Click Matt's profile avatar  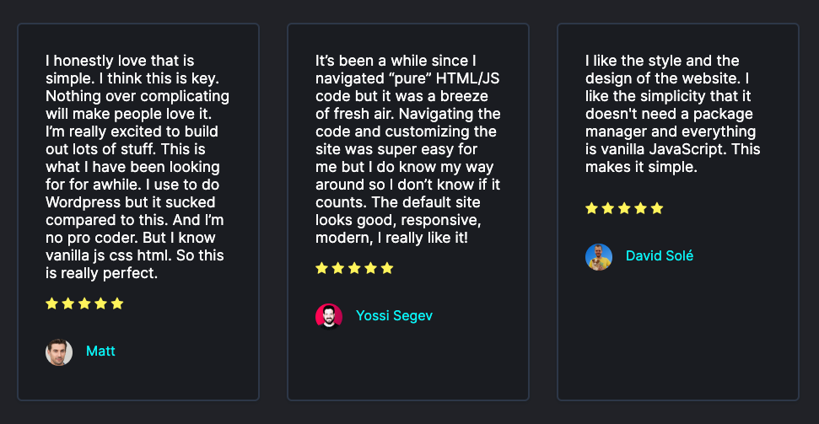point(58,352)
